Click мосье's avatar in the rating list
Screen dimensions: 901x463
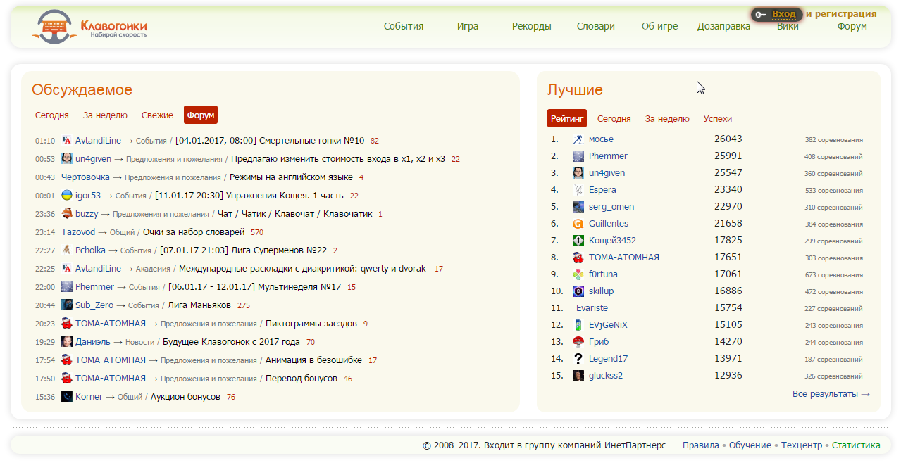(x=578, y=139)
